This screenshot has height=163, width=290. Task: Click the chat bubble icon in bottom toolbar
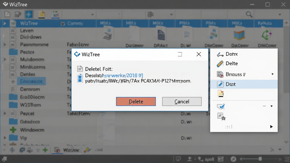(x=22, y=150)
